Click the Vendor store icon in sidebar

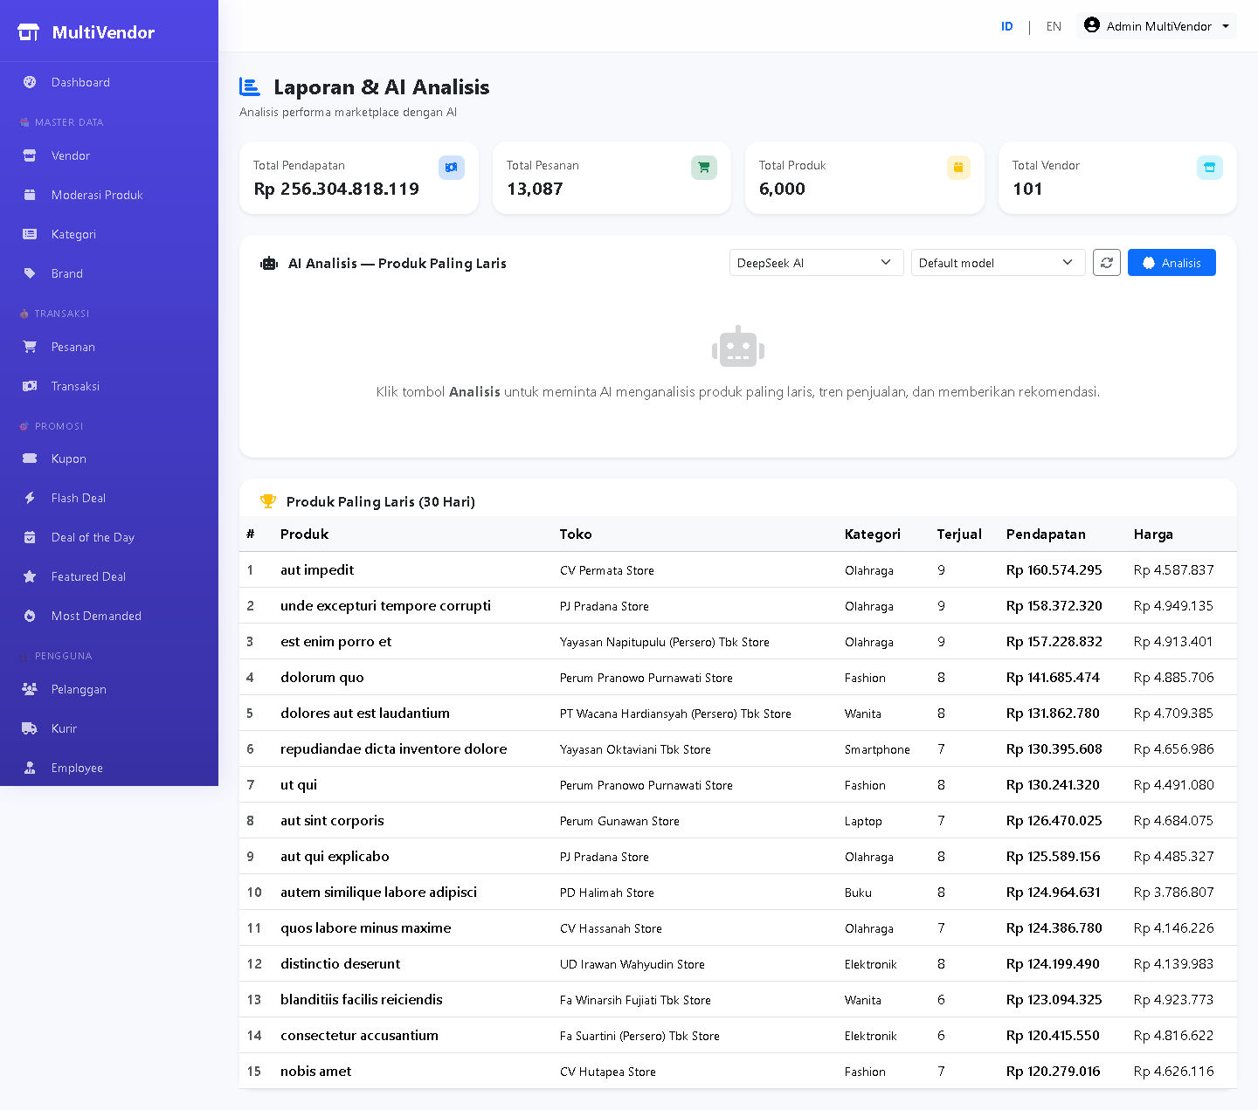[x=30, y=155]
